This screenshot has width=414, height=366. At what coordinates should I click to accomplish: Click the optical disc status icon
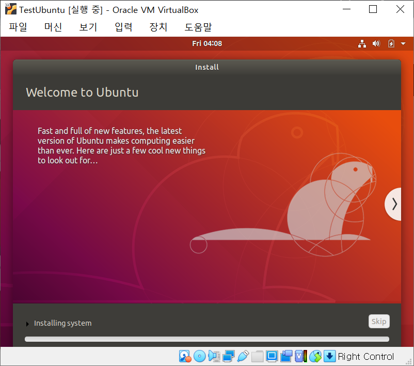click(x=200, y=356)
